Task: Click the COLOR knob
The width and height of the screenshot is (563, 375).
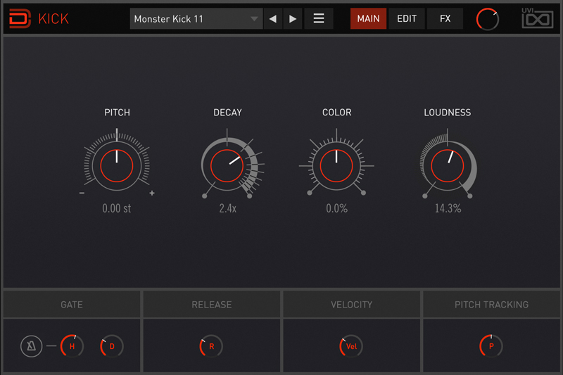Action: (336, 166)
